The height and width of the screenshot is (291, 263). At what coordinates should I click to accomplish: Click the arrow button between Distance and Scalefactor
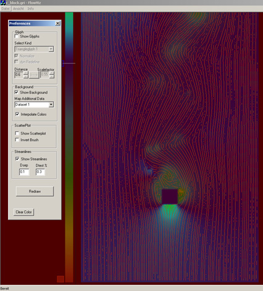click(34, 75)
